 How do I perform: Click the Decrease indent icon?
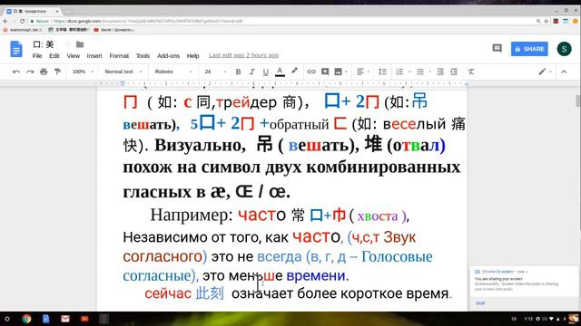click(440, 72)
